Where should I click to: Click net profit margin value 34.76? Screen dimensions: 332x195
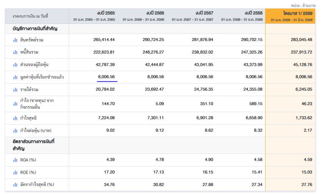(109, 184)
